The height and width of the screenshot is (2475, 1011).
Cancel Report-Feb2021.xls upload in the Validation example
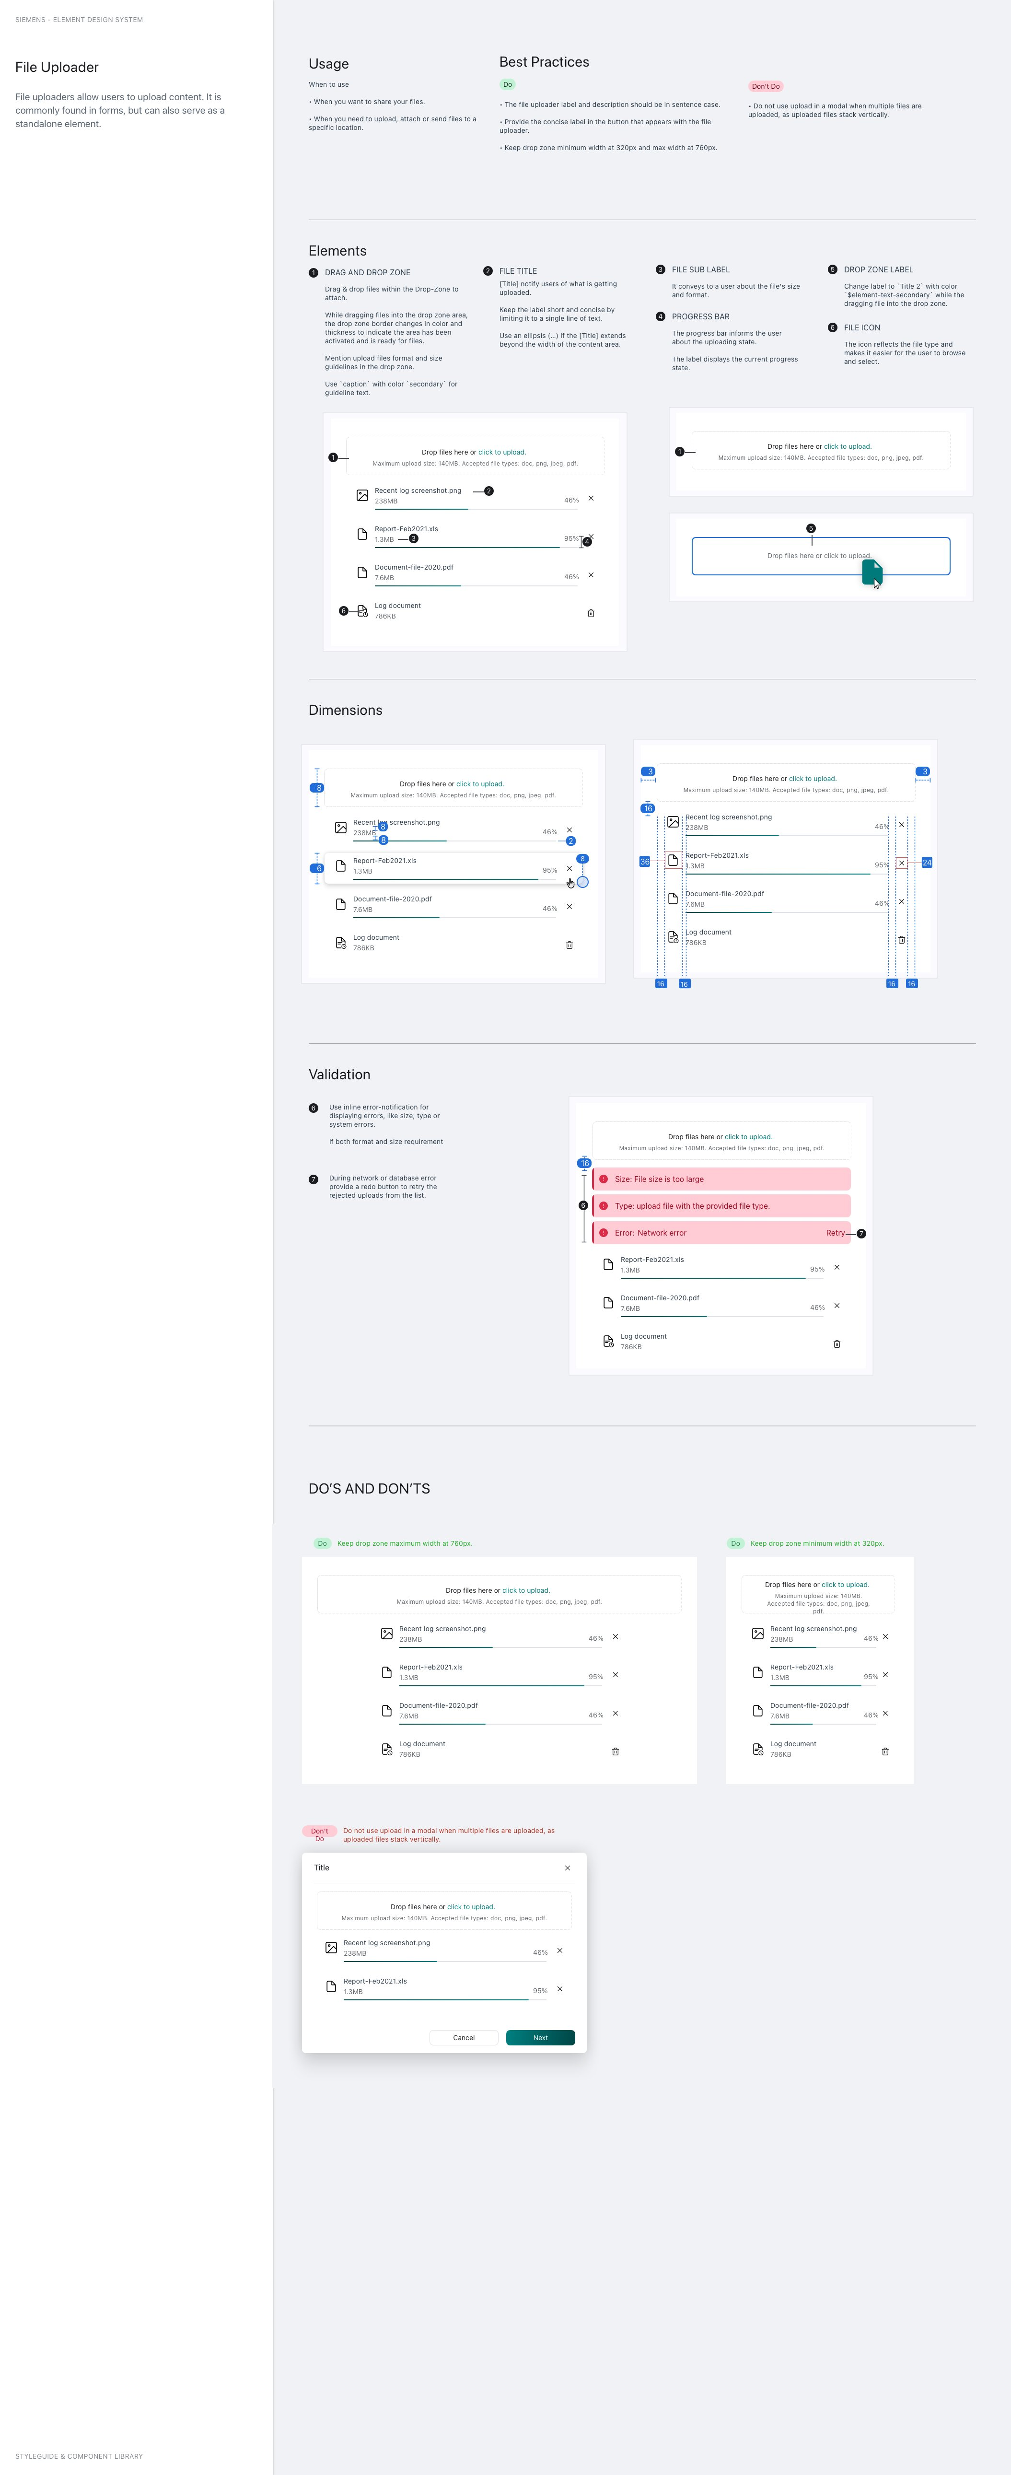coord(836,1267)
